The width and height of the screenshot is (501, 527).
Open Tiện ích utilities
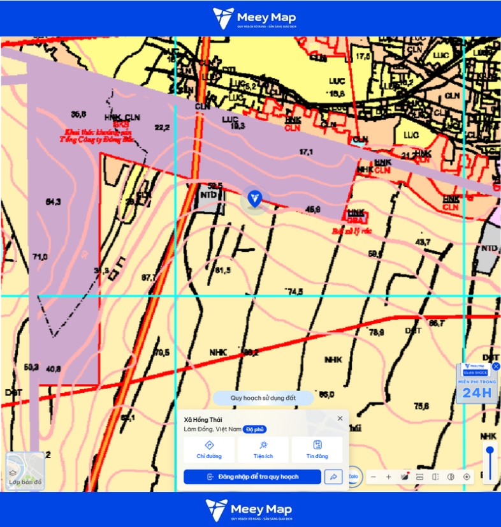[263, 450]
